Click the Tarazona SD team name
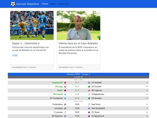157x118 pixels. [57, 82]
